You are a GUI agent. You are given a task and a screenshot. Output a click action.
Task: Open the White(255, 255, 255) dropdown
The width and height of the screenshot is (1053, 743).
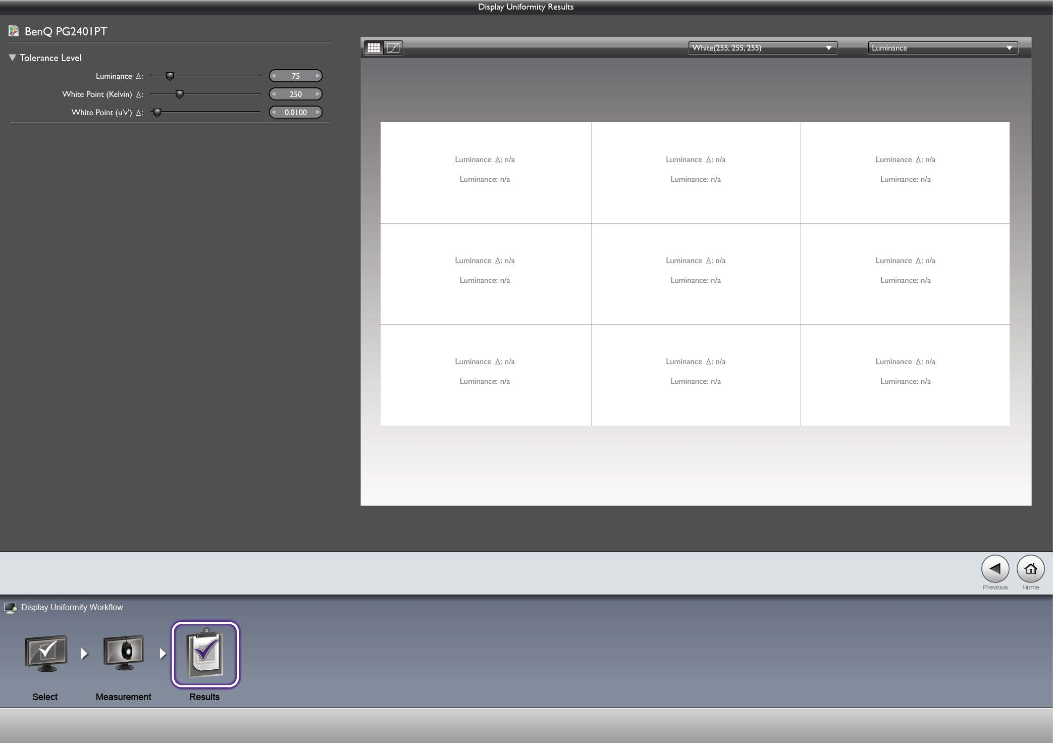(762, 48)
